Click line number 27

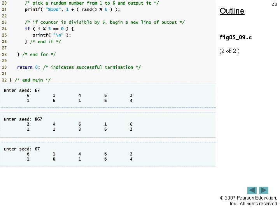tap(4, 48)
